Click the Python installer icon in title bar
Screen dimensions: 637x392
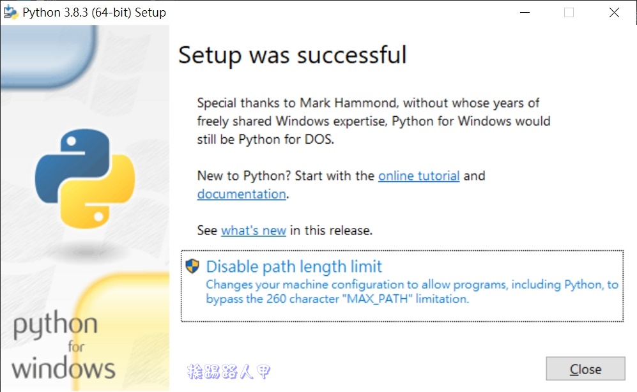10,13
